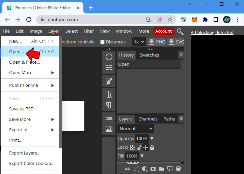244x174 pixels.
Task: Collapse the side panels with arrows toggle
Action: point(150,49)
